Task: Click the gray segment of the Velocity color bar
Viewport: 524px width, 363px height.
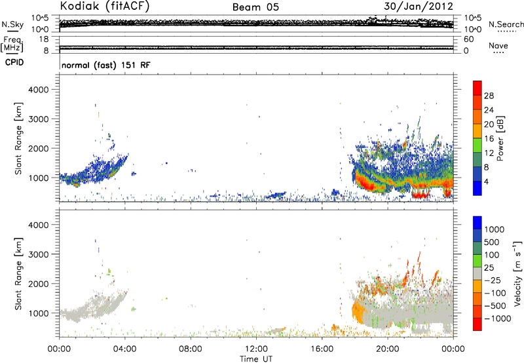Action: 477,273
